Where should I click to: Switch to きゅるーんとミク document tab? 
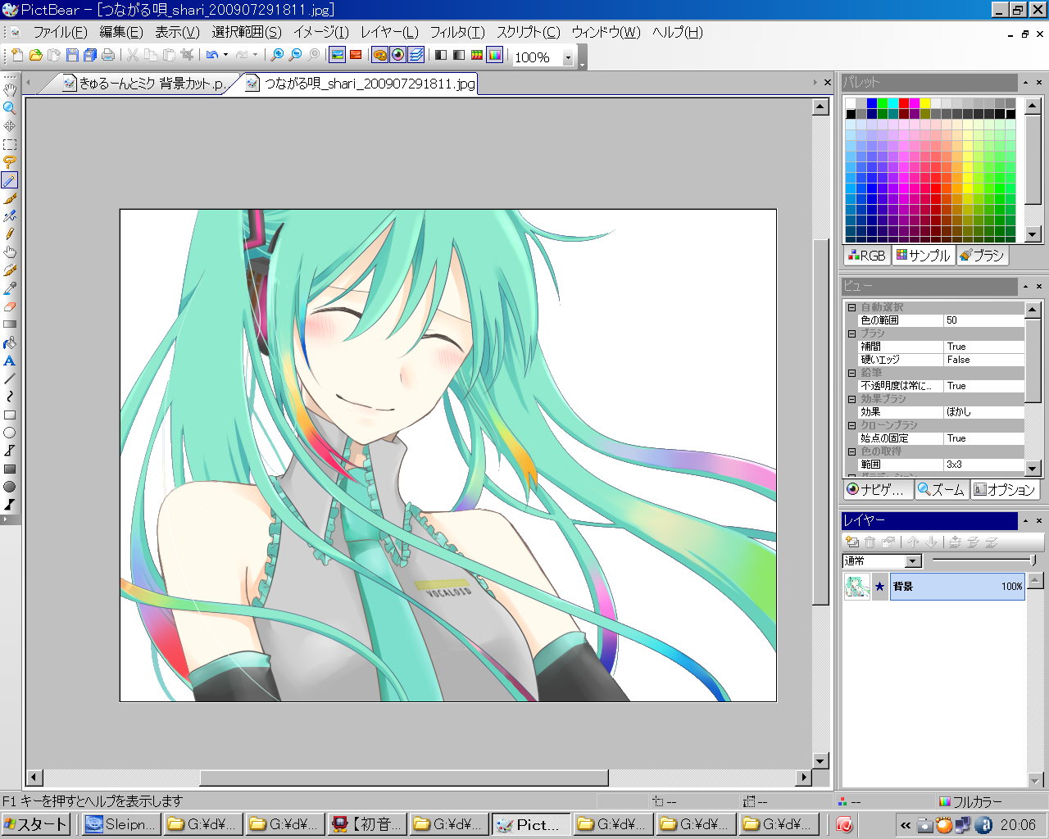pos(147,84)
